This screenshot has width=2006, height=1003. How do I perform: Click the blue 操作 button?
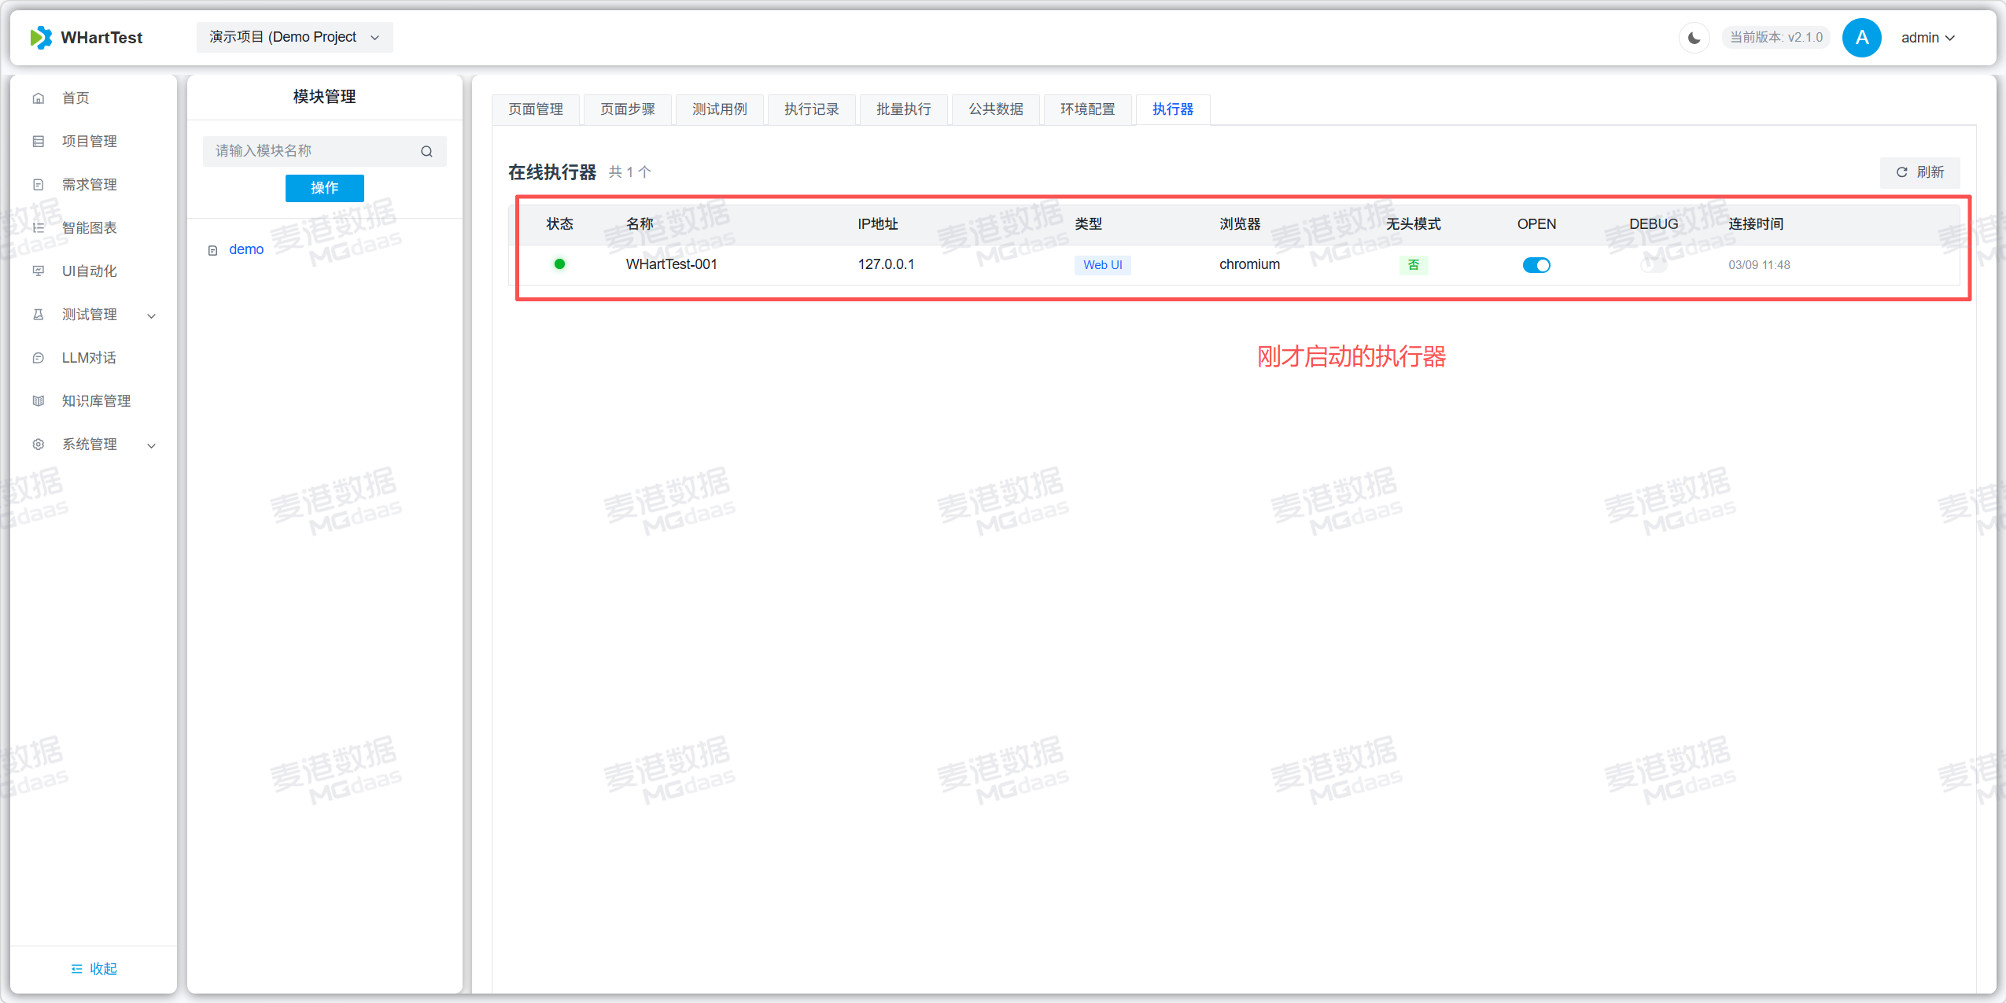pos(324,188)
